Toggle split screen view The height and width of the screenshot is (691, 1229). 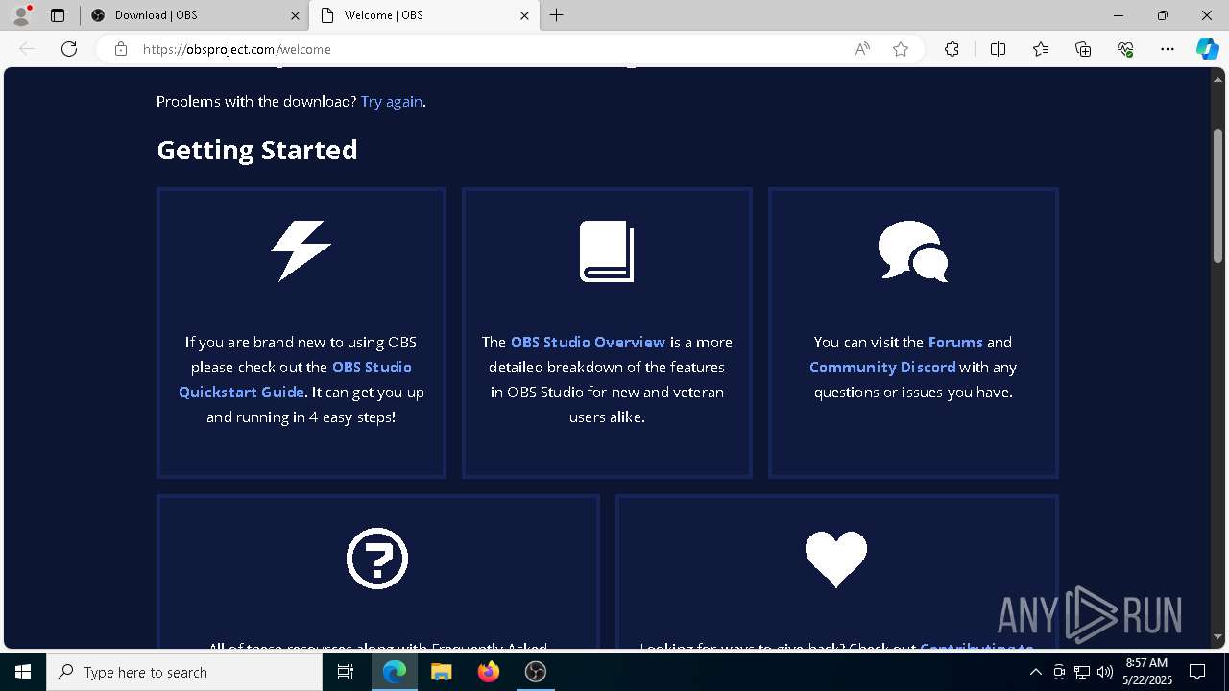998,49
